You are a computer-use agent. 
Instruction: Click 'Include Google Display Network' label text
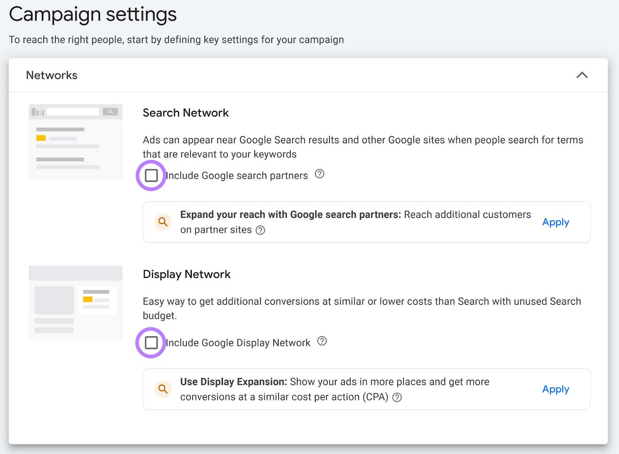pos(238,343)
